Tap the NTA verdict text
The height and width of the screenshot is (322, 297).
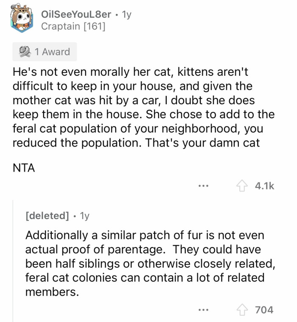click(x=23, y=168)
